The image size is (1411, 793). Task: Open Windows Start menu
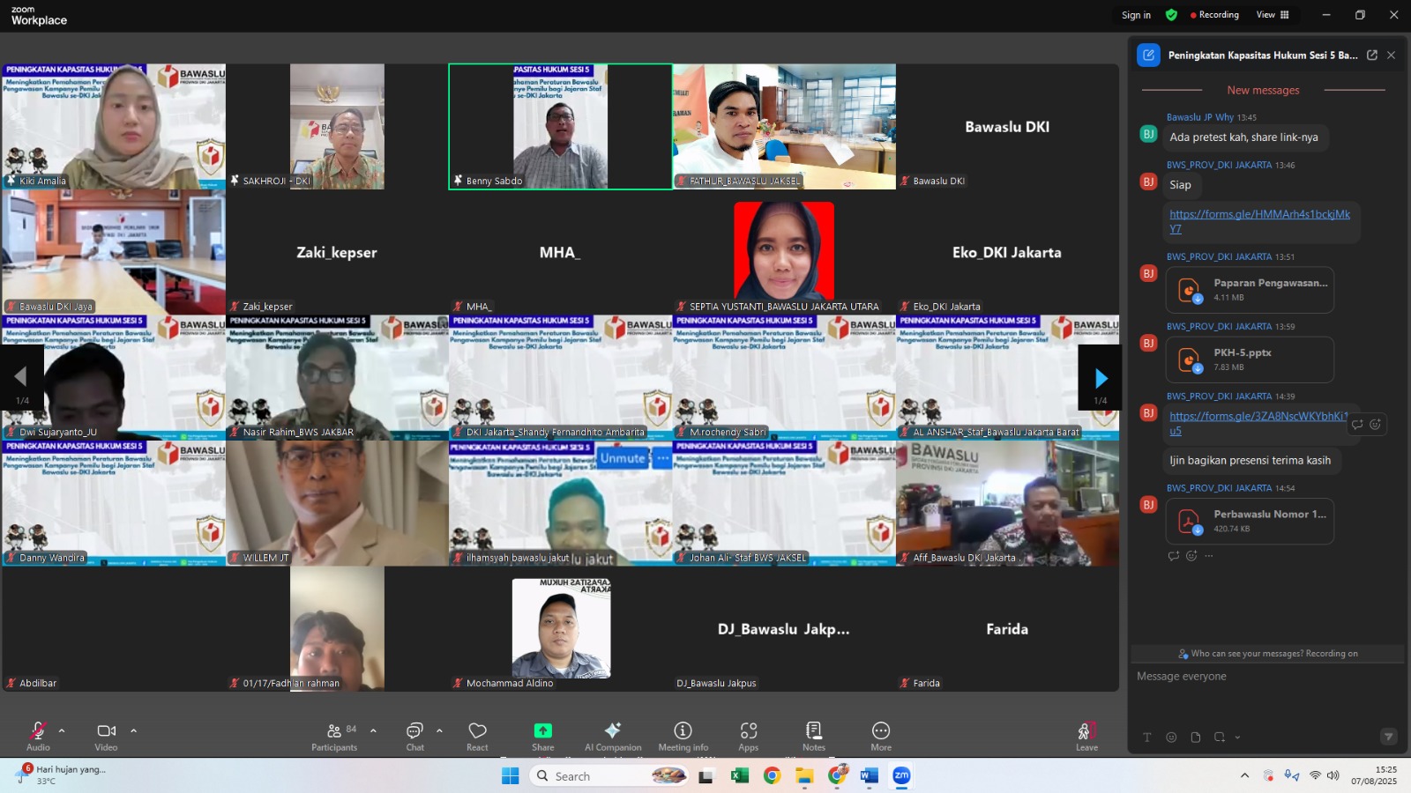coord(510,775)
